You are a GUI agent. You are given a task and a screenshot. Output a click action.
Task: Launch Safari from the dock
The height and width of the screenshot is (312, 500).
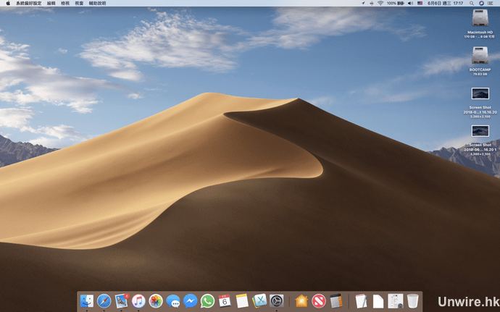(x=104, y=301)
